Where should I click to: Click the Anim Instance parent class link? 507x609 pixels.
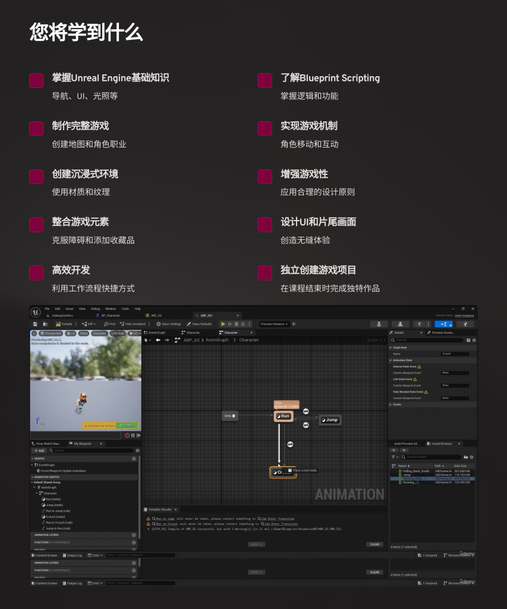[464, 315]
